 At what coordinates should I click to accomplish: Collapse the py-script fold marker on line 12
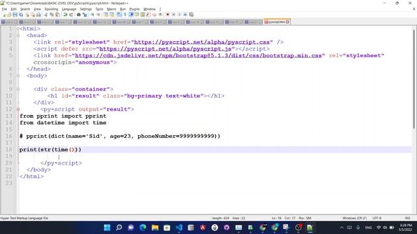(x=18, y=109)
